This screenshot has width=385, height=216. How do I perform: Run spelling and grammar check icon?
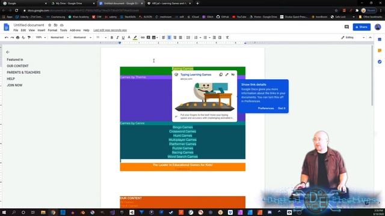pos(23,37)
